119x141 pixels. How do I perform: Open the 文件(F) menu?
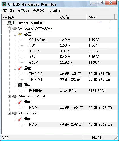(8, 10)
